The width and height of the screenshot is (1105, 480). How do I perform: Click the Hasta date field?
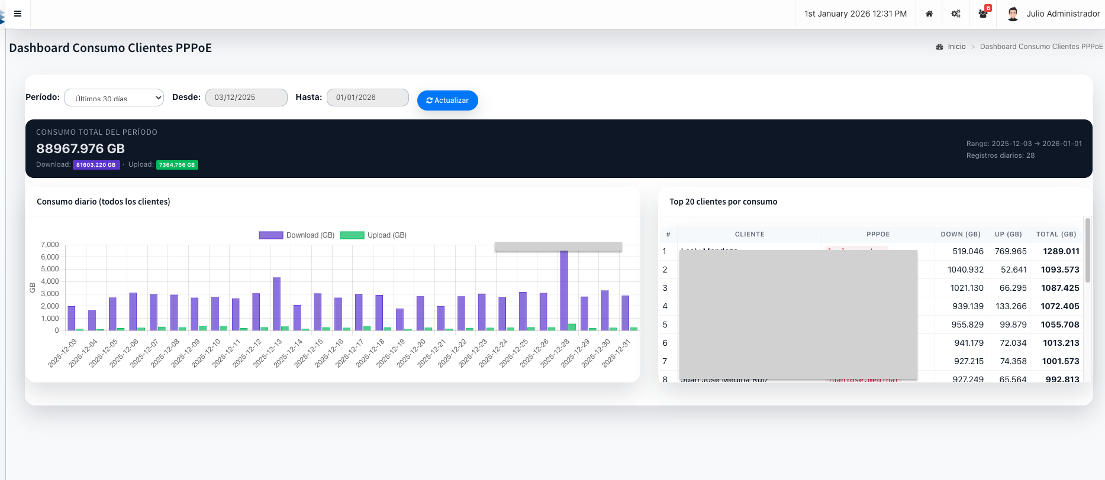point(368,98)
